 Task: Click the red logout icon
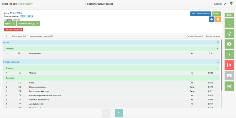(x=229, y=65)
